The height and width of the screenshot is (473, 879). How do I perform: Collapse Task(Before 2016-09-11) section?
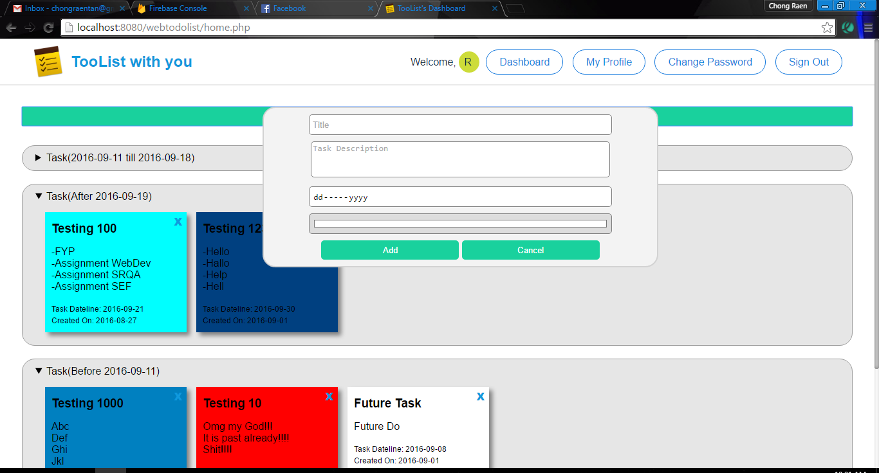pos(38,371)
